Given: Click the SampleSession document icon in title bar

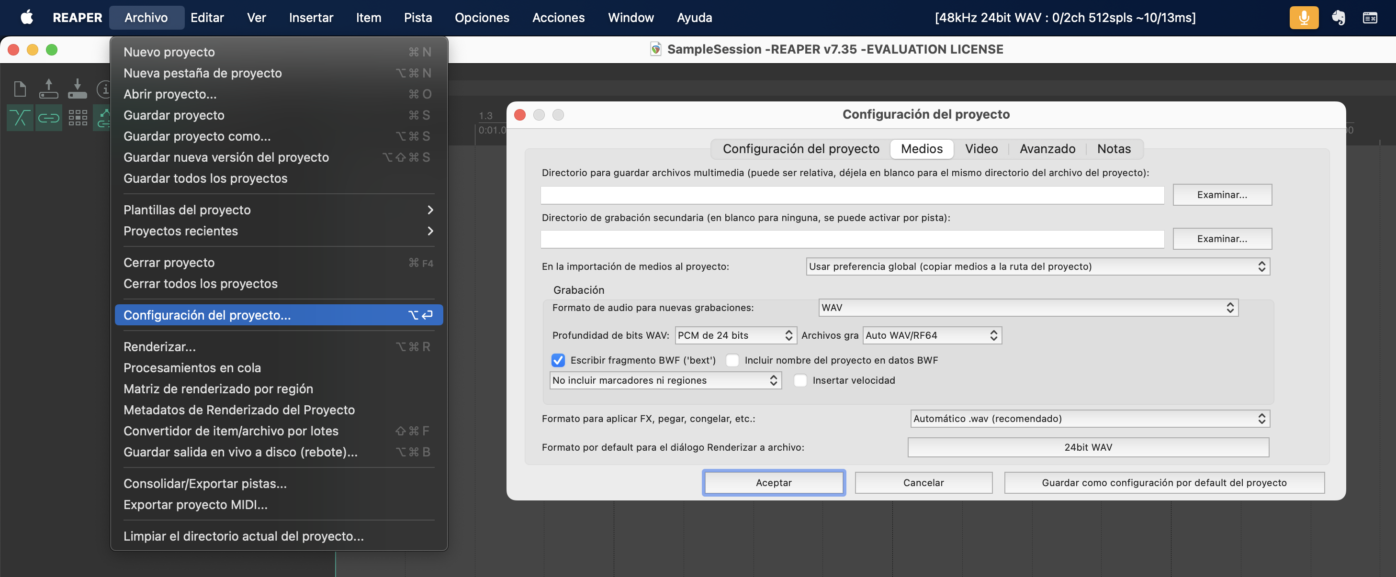Looking at the screenshot, I should click(655, 49).
